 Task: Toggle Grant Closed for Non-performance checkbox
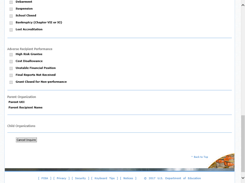pyautogui.click(x=11, y=82)
